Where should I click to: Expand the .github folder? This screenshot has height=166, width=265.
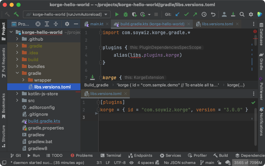coord(17,39)
